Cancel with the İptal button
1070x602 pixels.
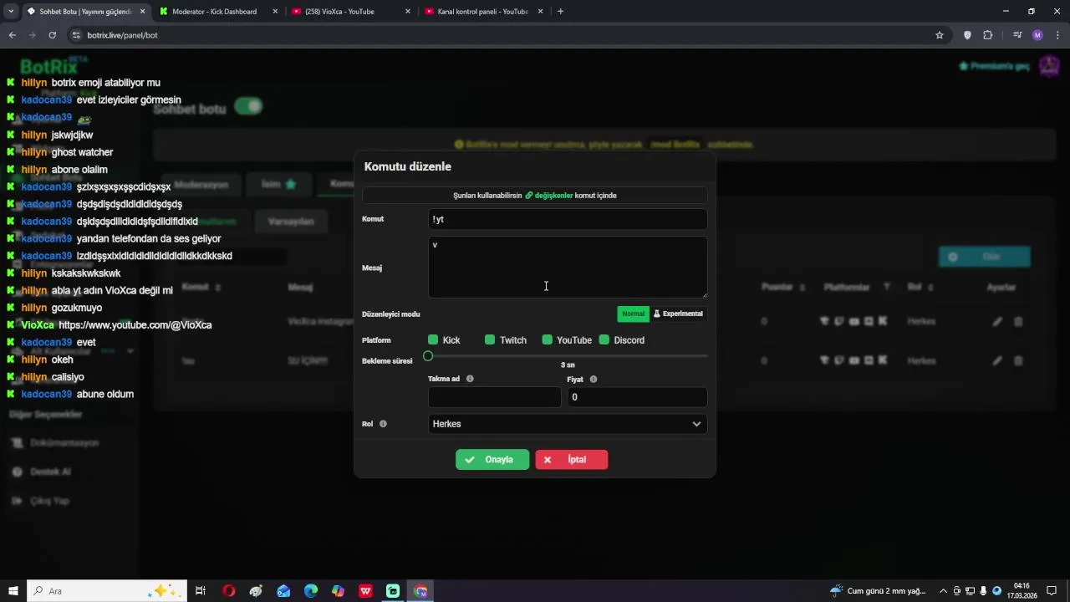572,460
